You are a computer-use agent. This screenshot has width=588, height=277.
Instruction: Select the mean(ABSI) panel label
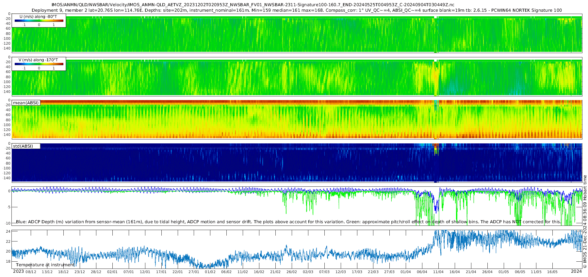tap(26, 103)
